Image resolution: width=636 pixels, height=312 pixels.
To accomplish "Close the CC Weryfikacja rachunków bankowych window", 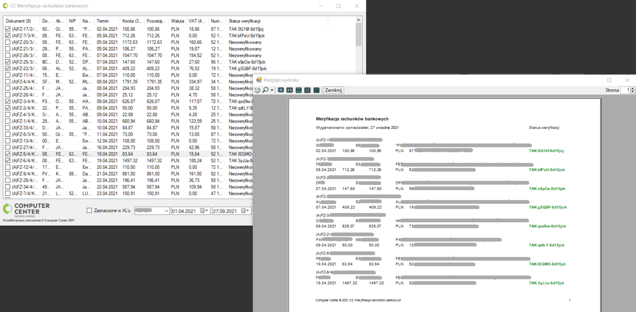I will coord(357,6).
